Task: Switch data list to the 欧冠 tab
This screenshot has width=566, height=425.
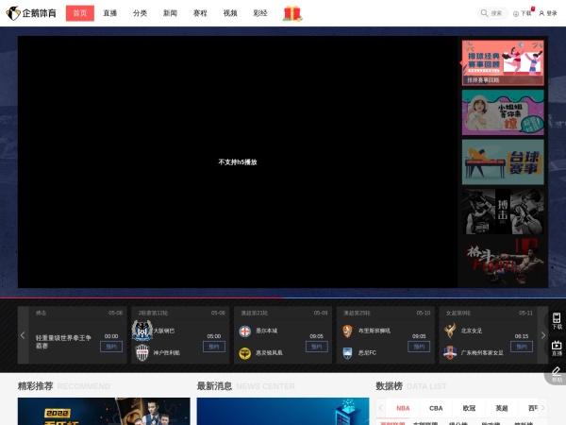Action: coord(469,408)
